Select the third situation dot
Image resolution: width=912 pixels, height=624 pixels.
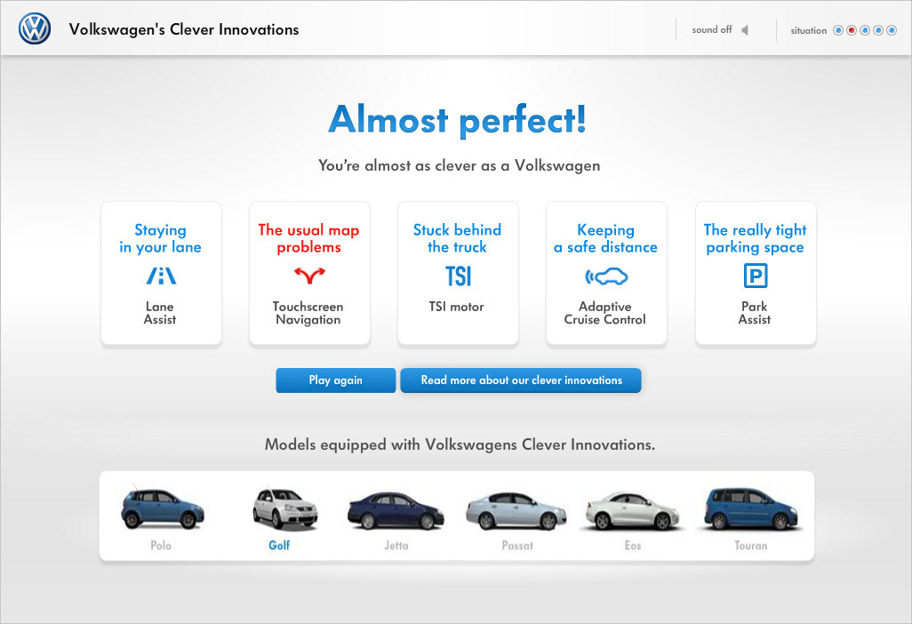point(865,30)
